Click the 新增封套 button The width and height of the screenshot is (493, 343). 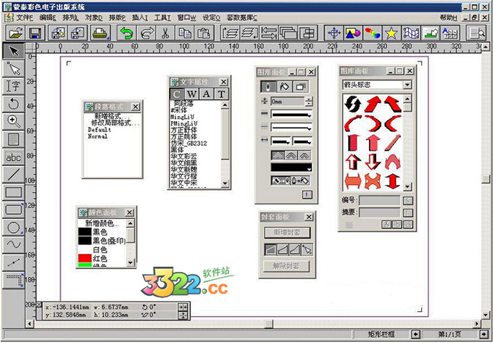286,233
